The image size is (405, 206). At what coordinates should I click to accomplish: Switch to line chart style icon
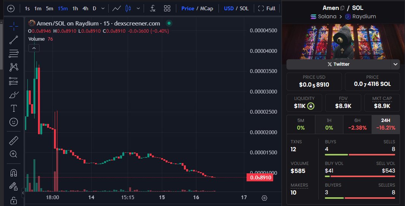(x=117, y=8)
